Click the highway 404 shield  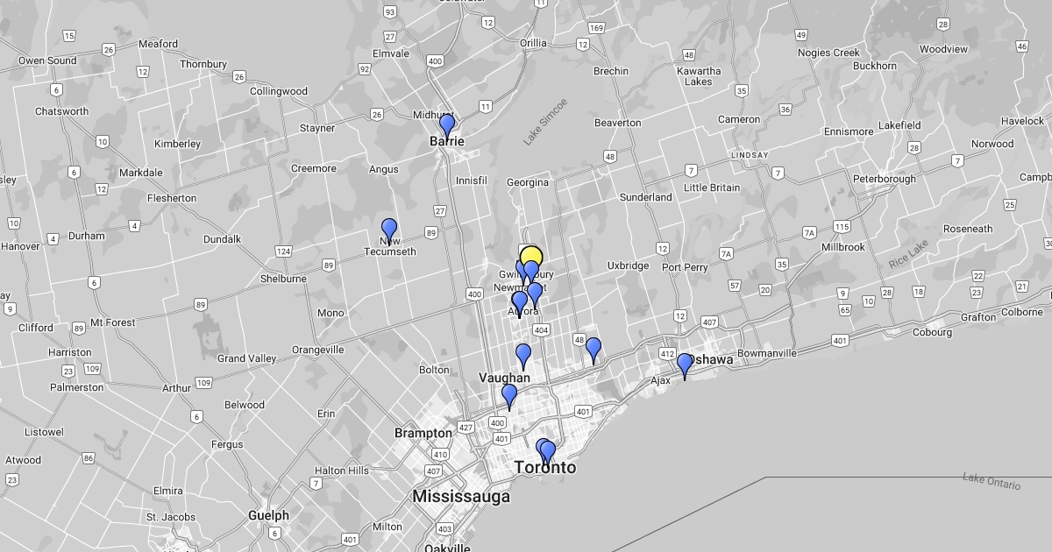[x=541, y=330]
